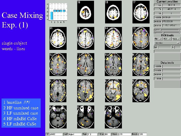Image resolution: width=181 pixels, height=136 pixels.
Task: Click the lower slider's left arrow
Action: point(155,32)
